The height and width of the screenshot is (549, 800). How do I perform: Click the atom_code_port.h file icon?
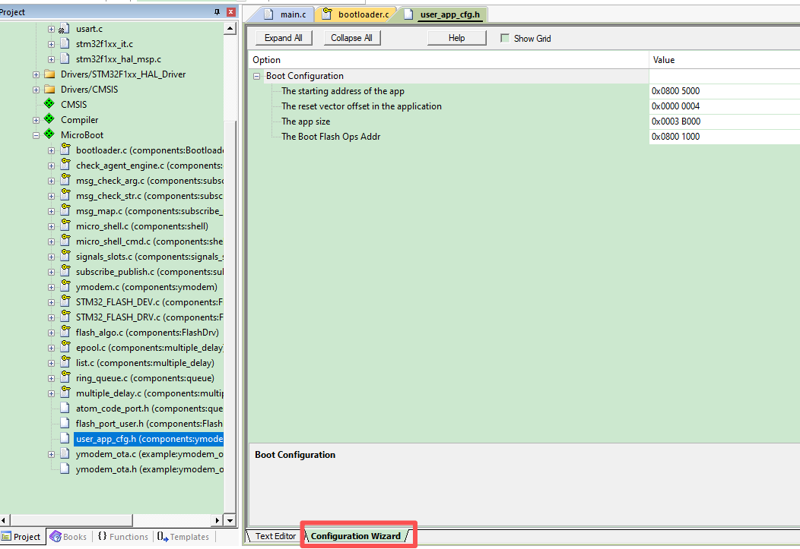65,408
